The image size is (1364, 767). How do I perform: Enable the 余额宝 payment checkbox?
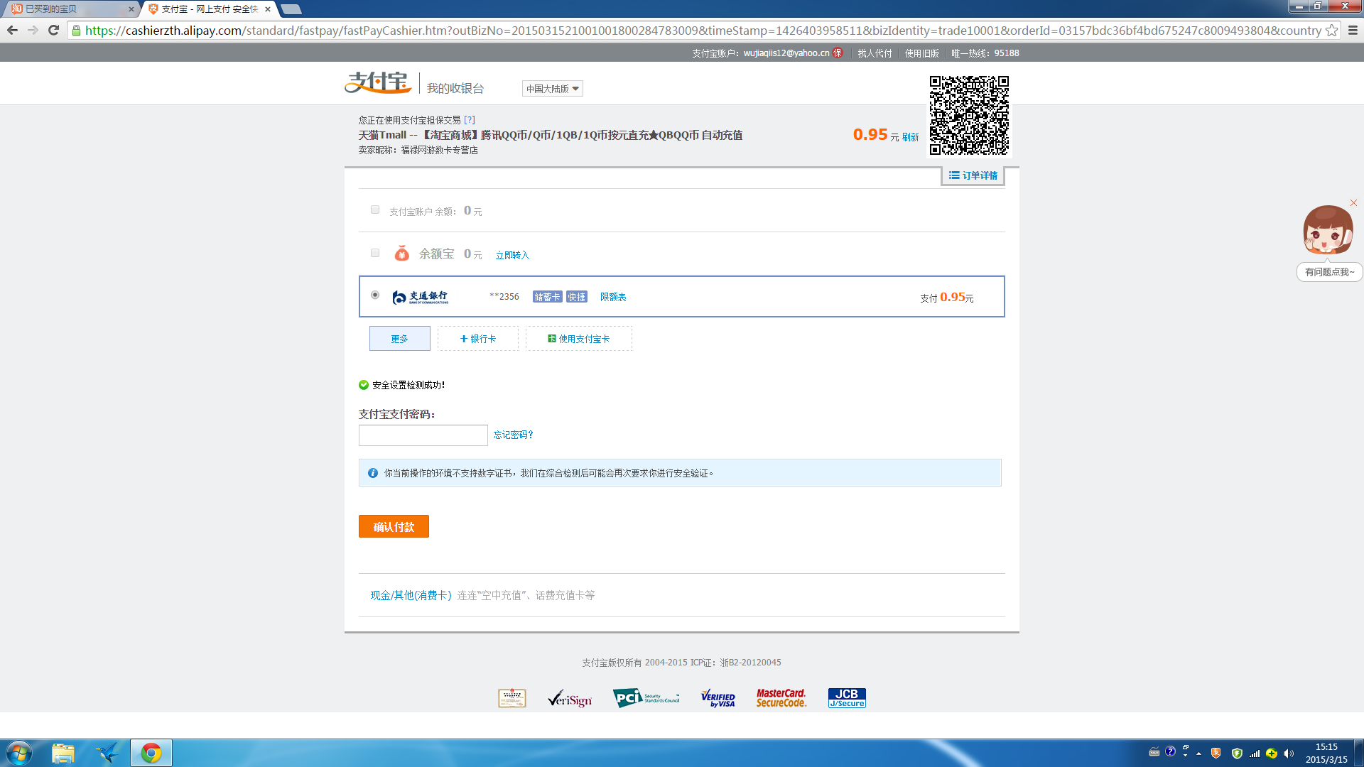point(375,253)
